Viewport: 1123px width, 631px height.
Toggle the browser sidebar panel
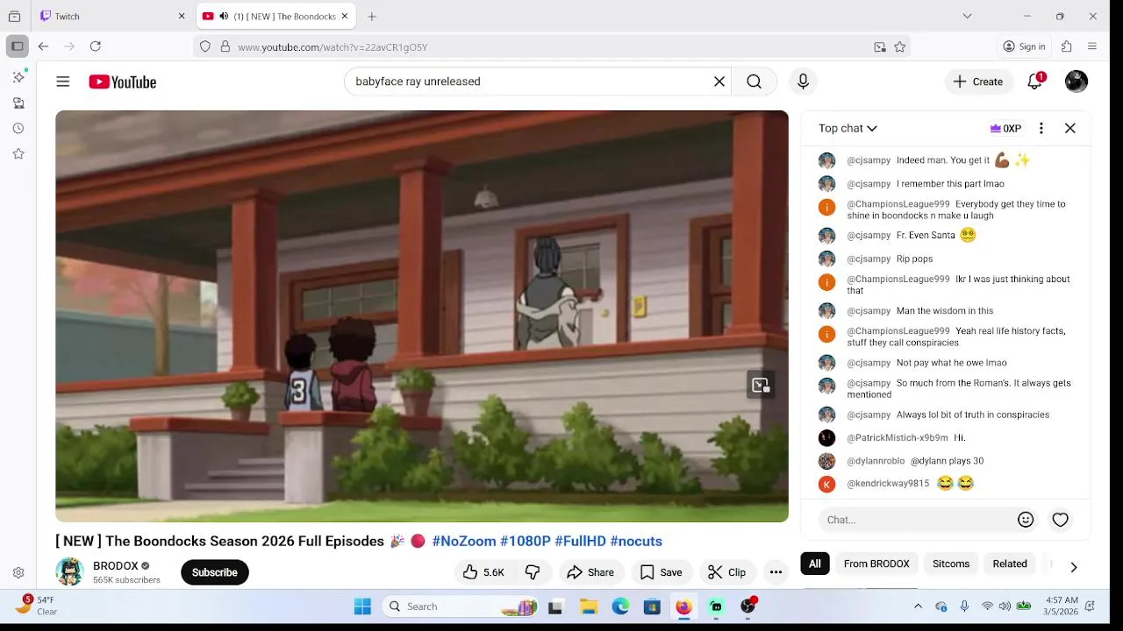coord(17,46)
